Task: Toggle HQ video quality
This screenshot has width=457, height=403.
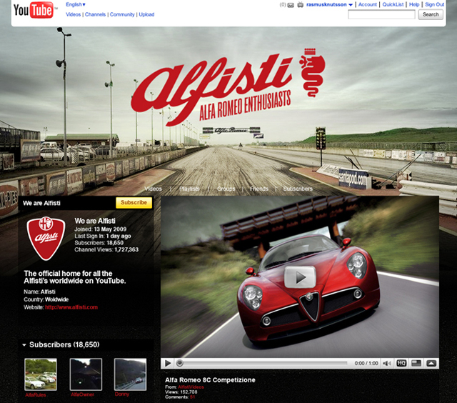Action: coord(401,363)
